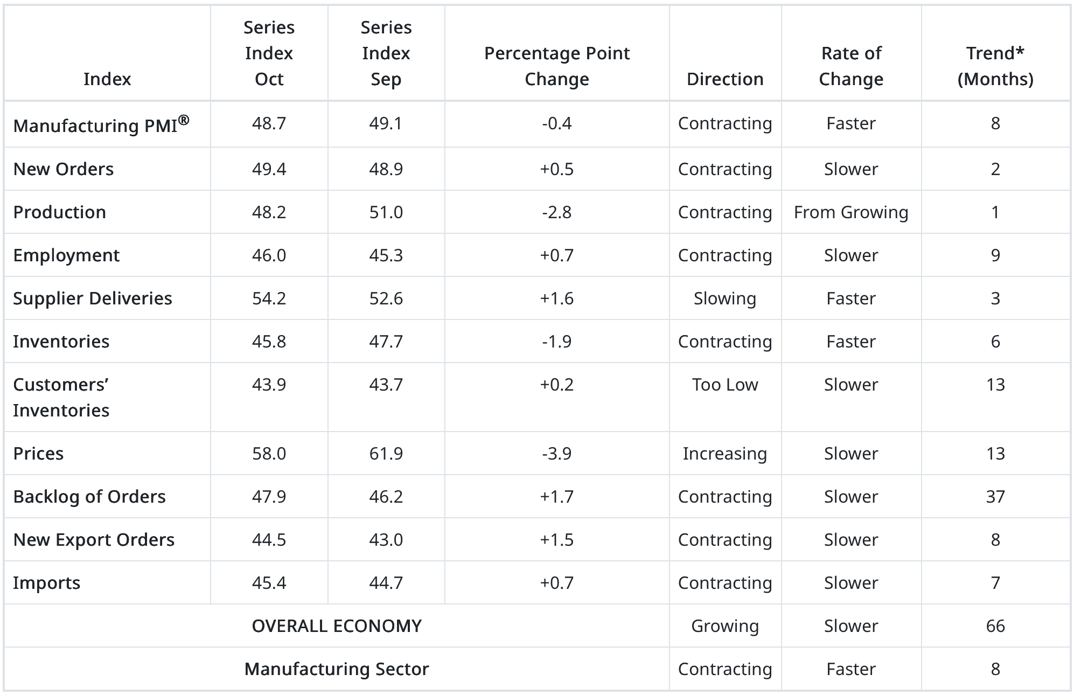Click the "Too Low" direction cell

(x=724, y=385)
